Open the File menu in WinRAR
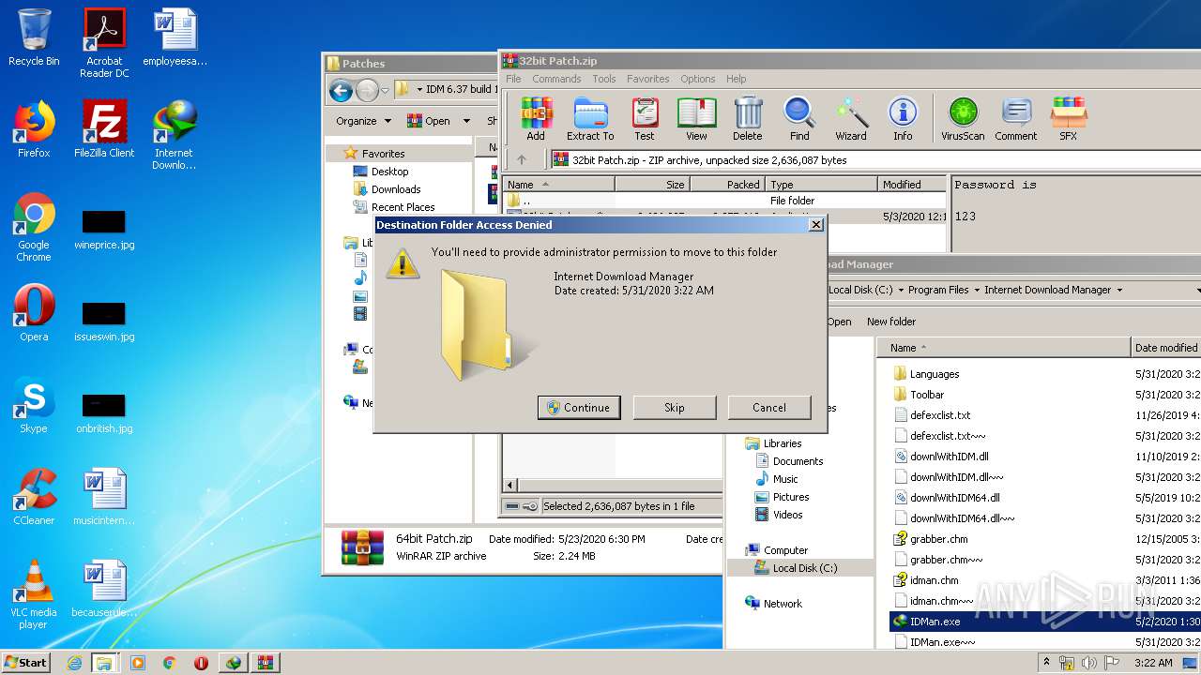This screenshot has height=675, width=1201. [513, 79]
